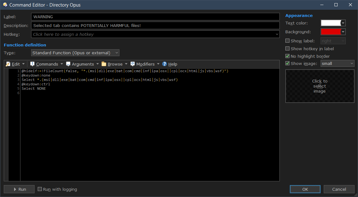This screenshot has width=358, height=197.
Task: Click the Arguments speech bubble icon
Action: (x=68, y=64)
